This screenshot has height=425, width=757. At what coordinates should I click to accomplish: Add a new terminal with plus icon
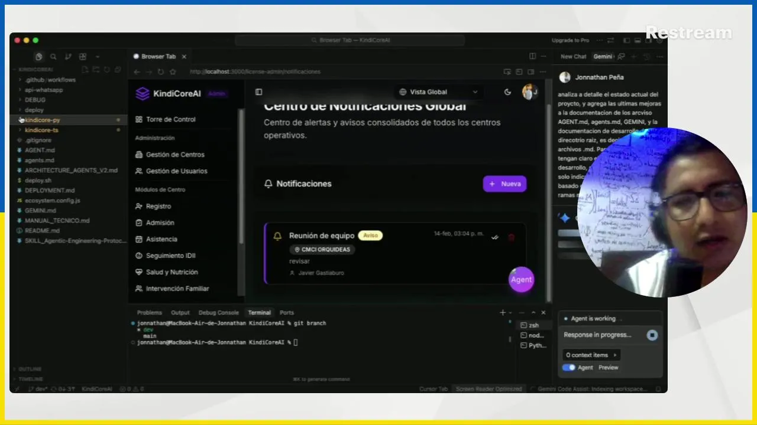pos(502,313)
